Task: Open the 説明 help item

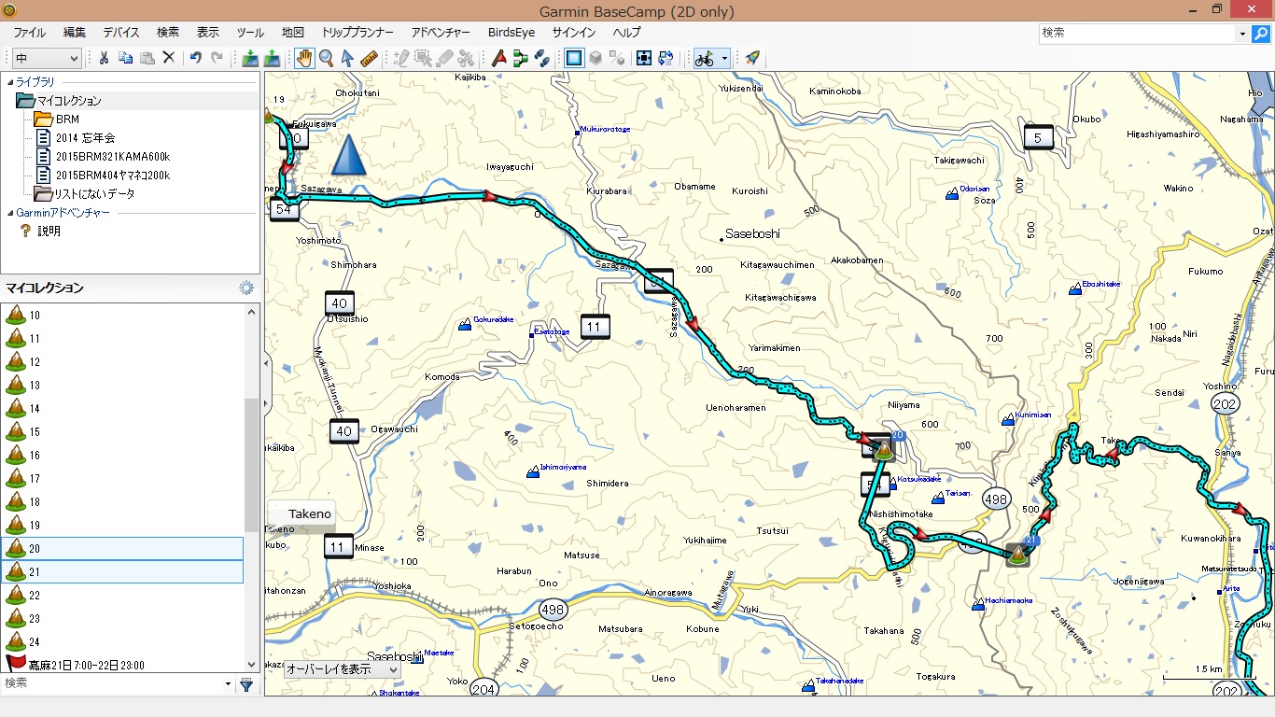Action: click(49, 231)
